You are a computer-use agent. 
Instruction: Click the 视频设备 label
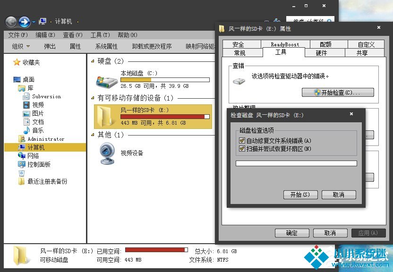[x=132, y=153]
